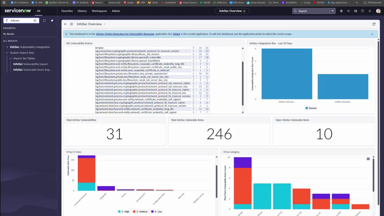
Task: Open the InfoSec Overview dashboard dropdown
Action: [x=104, y=24]
